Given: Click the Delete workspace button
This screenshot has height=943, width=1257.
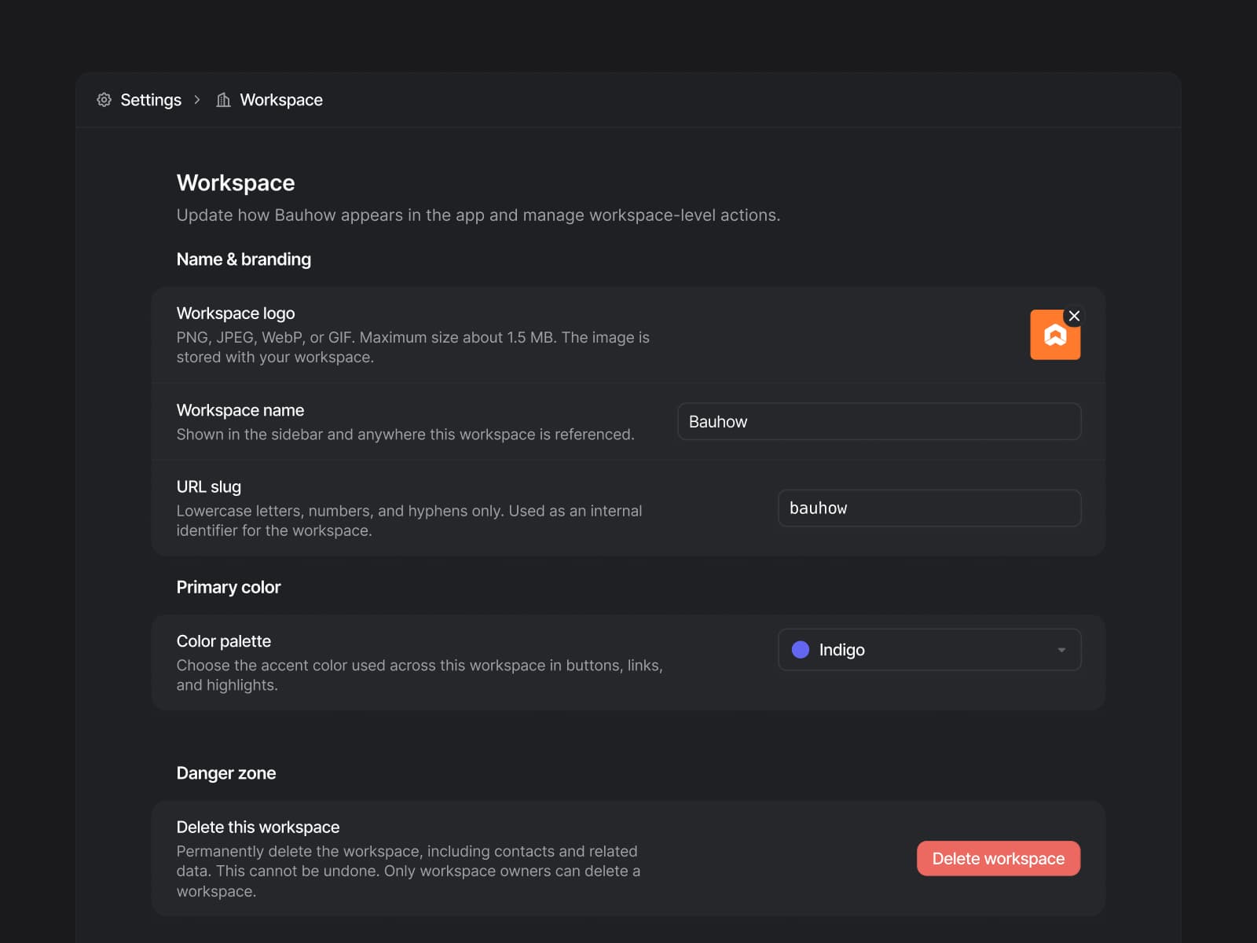Looking at the screenshot, I should [999, 858].
